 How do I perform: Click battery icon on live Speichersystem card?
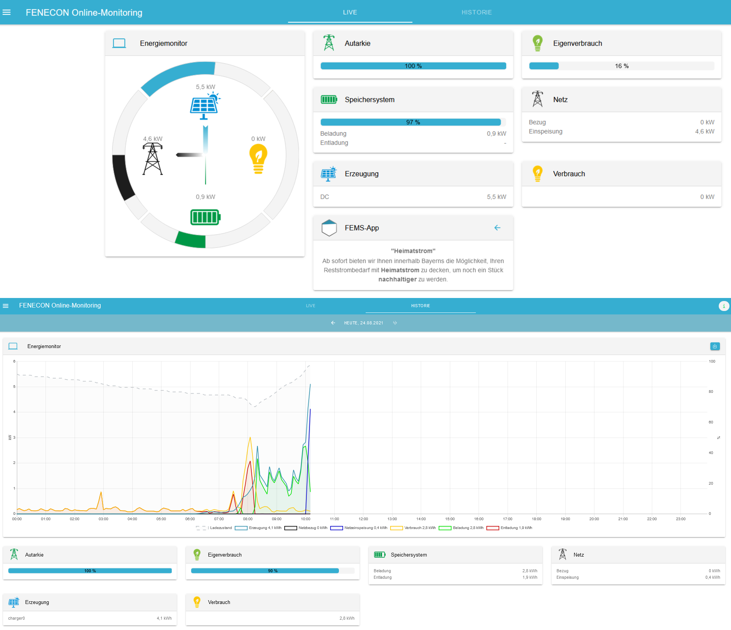pyautogui.click(x=329, y=99)
